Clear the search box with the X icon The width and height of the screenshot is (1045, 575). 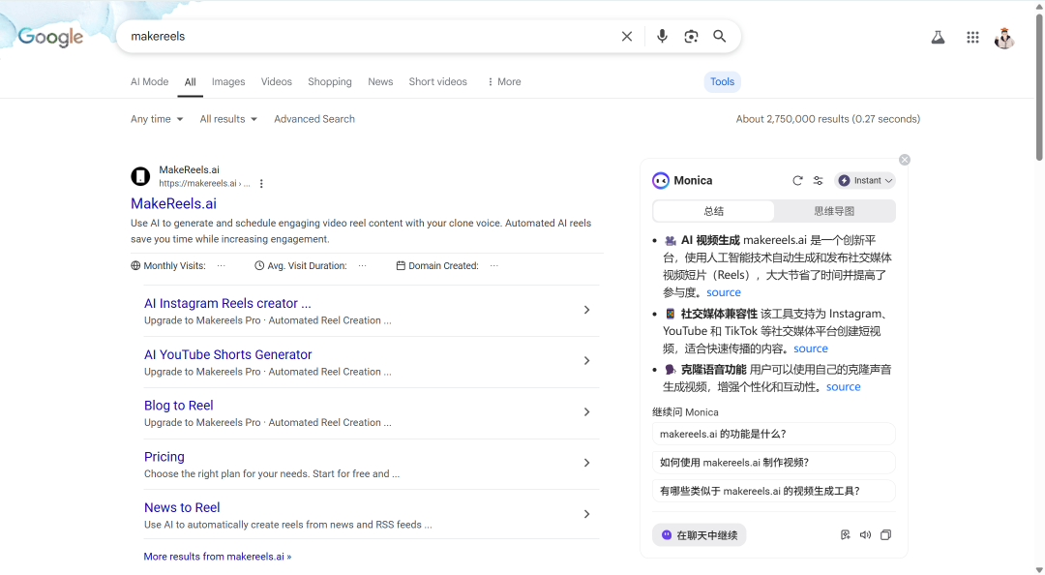[x=626, y=36]
